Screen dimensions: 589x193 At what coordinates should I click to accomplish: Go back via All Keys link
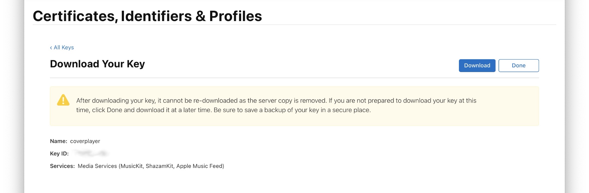[x=64, y=48]
